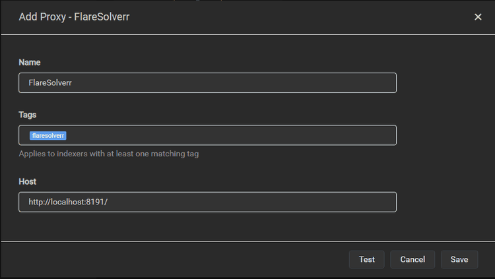
Task: Click the Host field label
Action: (28, 181)
